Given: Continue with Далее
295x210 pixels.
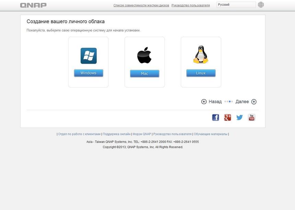Looking at the screenshot, I should click(x=242, y=102).
